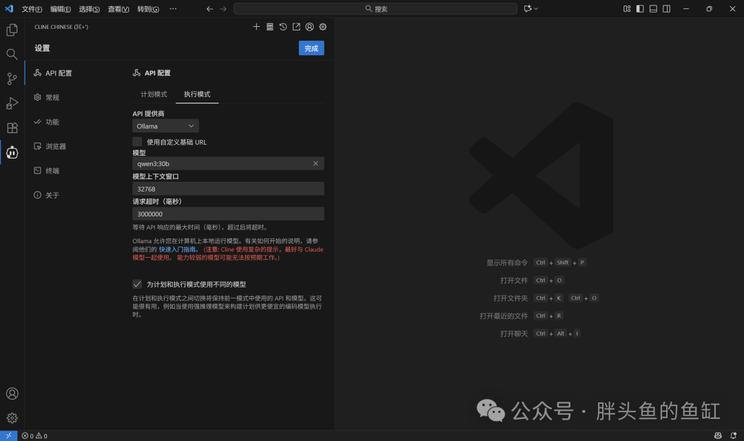Open notifications bell in status bar

pos(733,435)
